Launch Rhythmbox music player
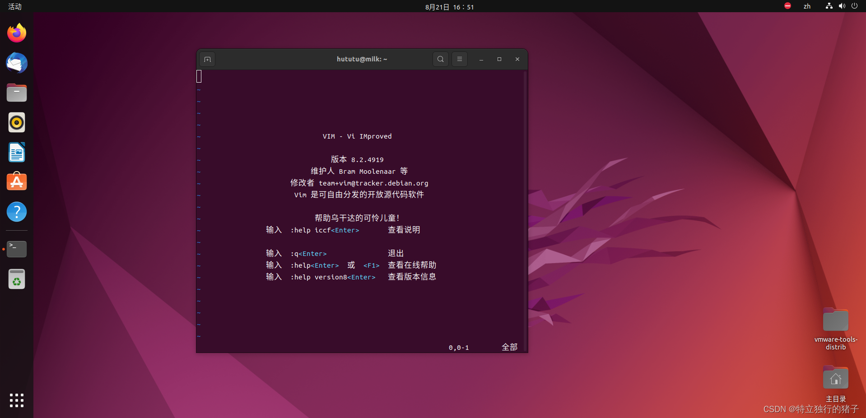The width and height of the screenshot is (866, 418). tap(17, 122)
